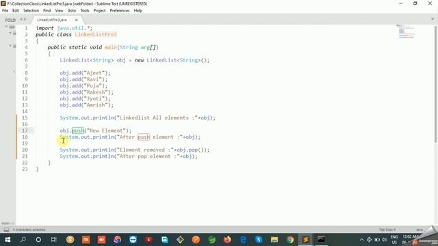Viewport: 438px width, 246px height.
Task: Open File Explorer from the taskbar
Action: 274,240
